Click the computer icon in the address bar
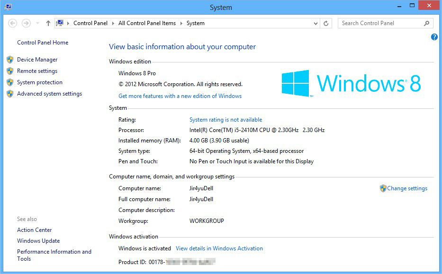 [60, 23]
